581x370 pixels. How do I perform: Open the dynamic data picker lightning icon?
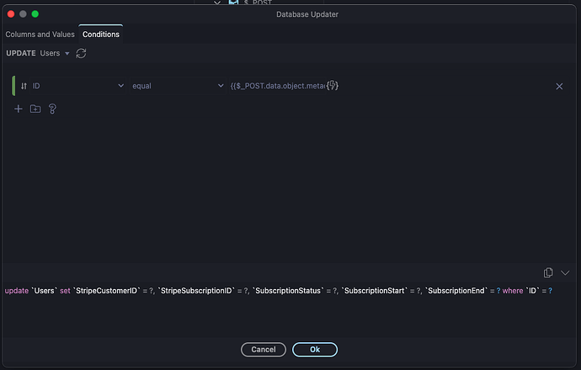(x=333, y=86)
